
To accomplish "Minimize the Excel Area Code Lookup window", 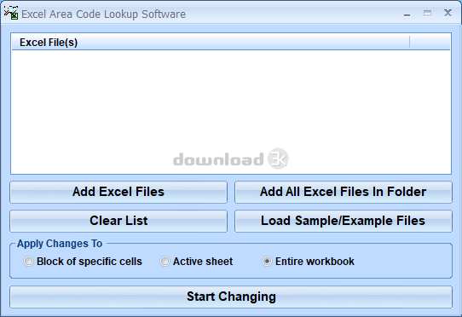I will (x=407, y=14).
